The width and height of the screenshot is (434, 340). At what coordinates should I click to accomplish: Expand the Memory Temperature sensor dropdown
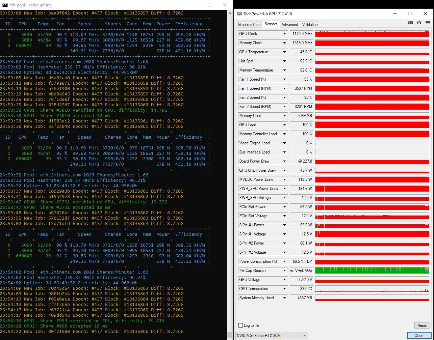click(284, 70)
